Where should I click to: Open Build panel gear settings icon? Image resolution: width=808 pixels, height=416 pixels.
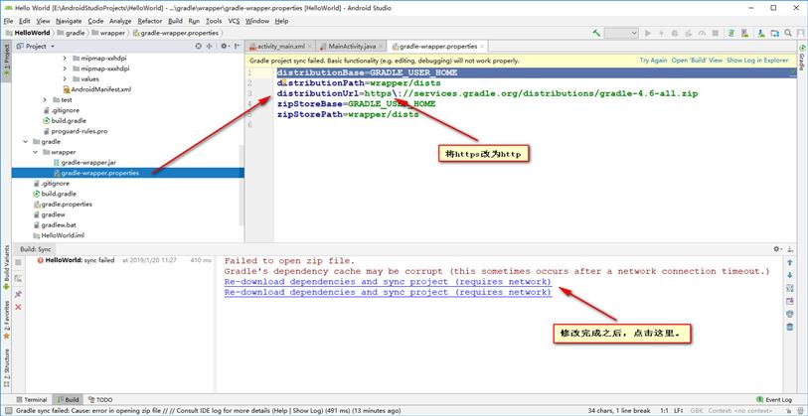tap(777, 249)
